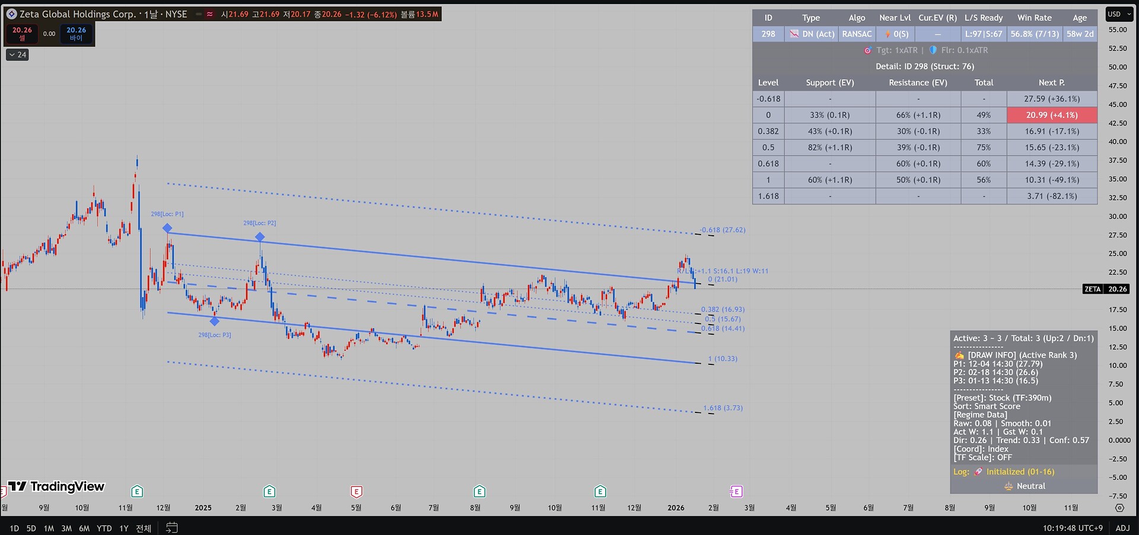Select the 1M time range

(x=49, y=528)
